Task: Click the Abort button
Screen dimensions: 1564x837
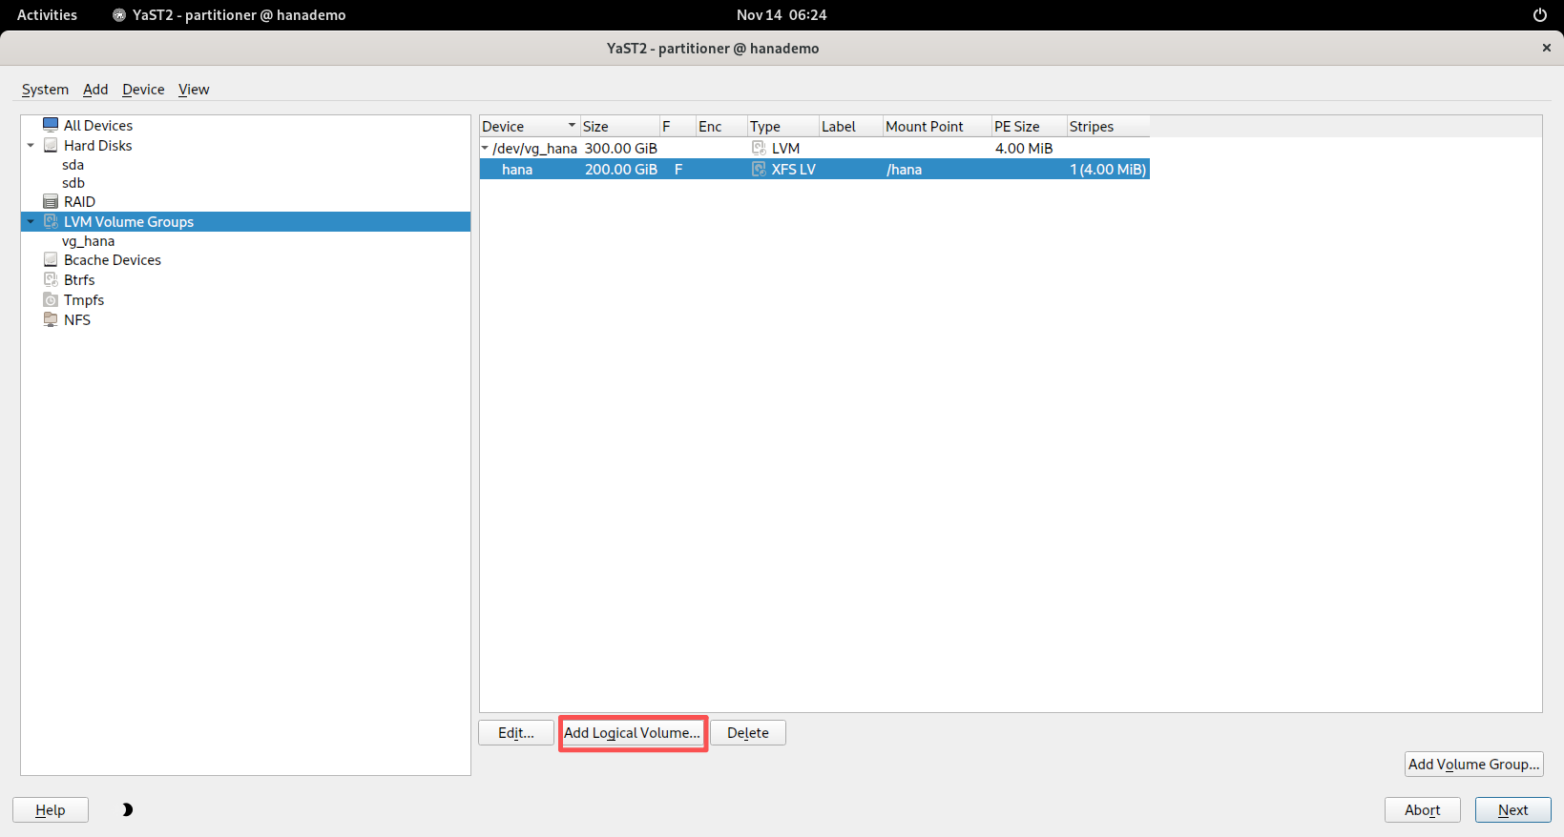Action: click(x=1423, y=809)
